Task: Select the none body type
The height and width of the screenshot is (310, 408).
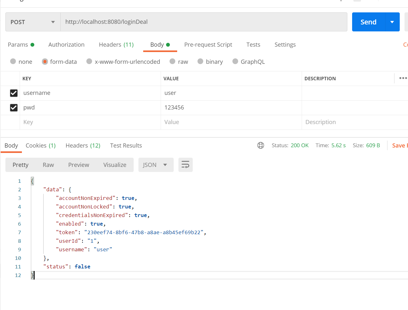Action: coord(21,62)
